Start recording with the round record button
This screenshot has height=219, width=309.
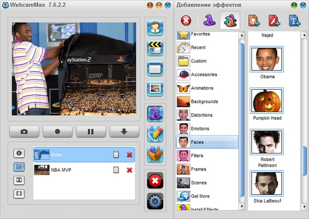[x=58, y=131]
